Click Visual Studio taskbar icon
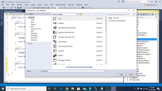This screenshot has width=162, height=91. (x=113, y=89)
